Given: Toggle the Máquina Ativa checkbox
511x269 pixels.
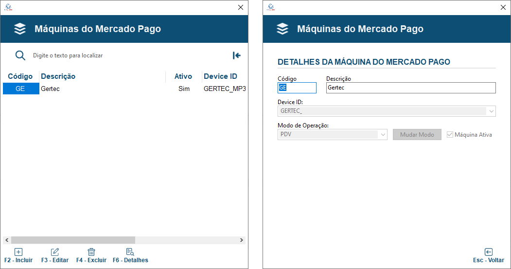Looking at the screenshot, I should (450, 135).
